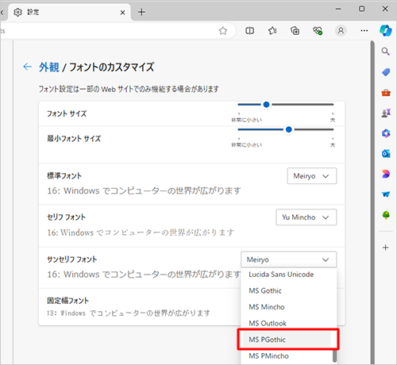Open the セリフ フォント Yu Mincho dropdown
This screenshot has height=365, width=397.
(x=306, y=217)
